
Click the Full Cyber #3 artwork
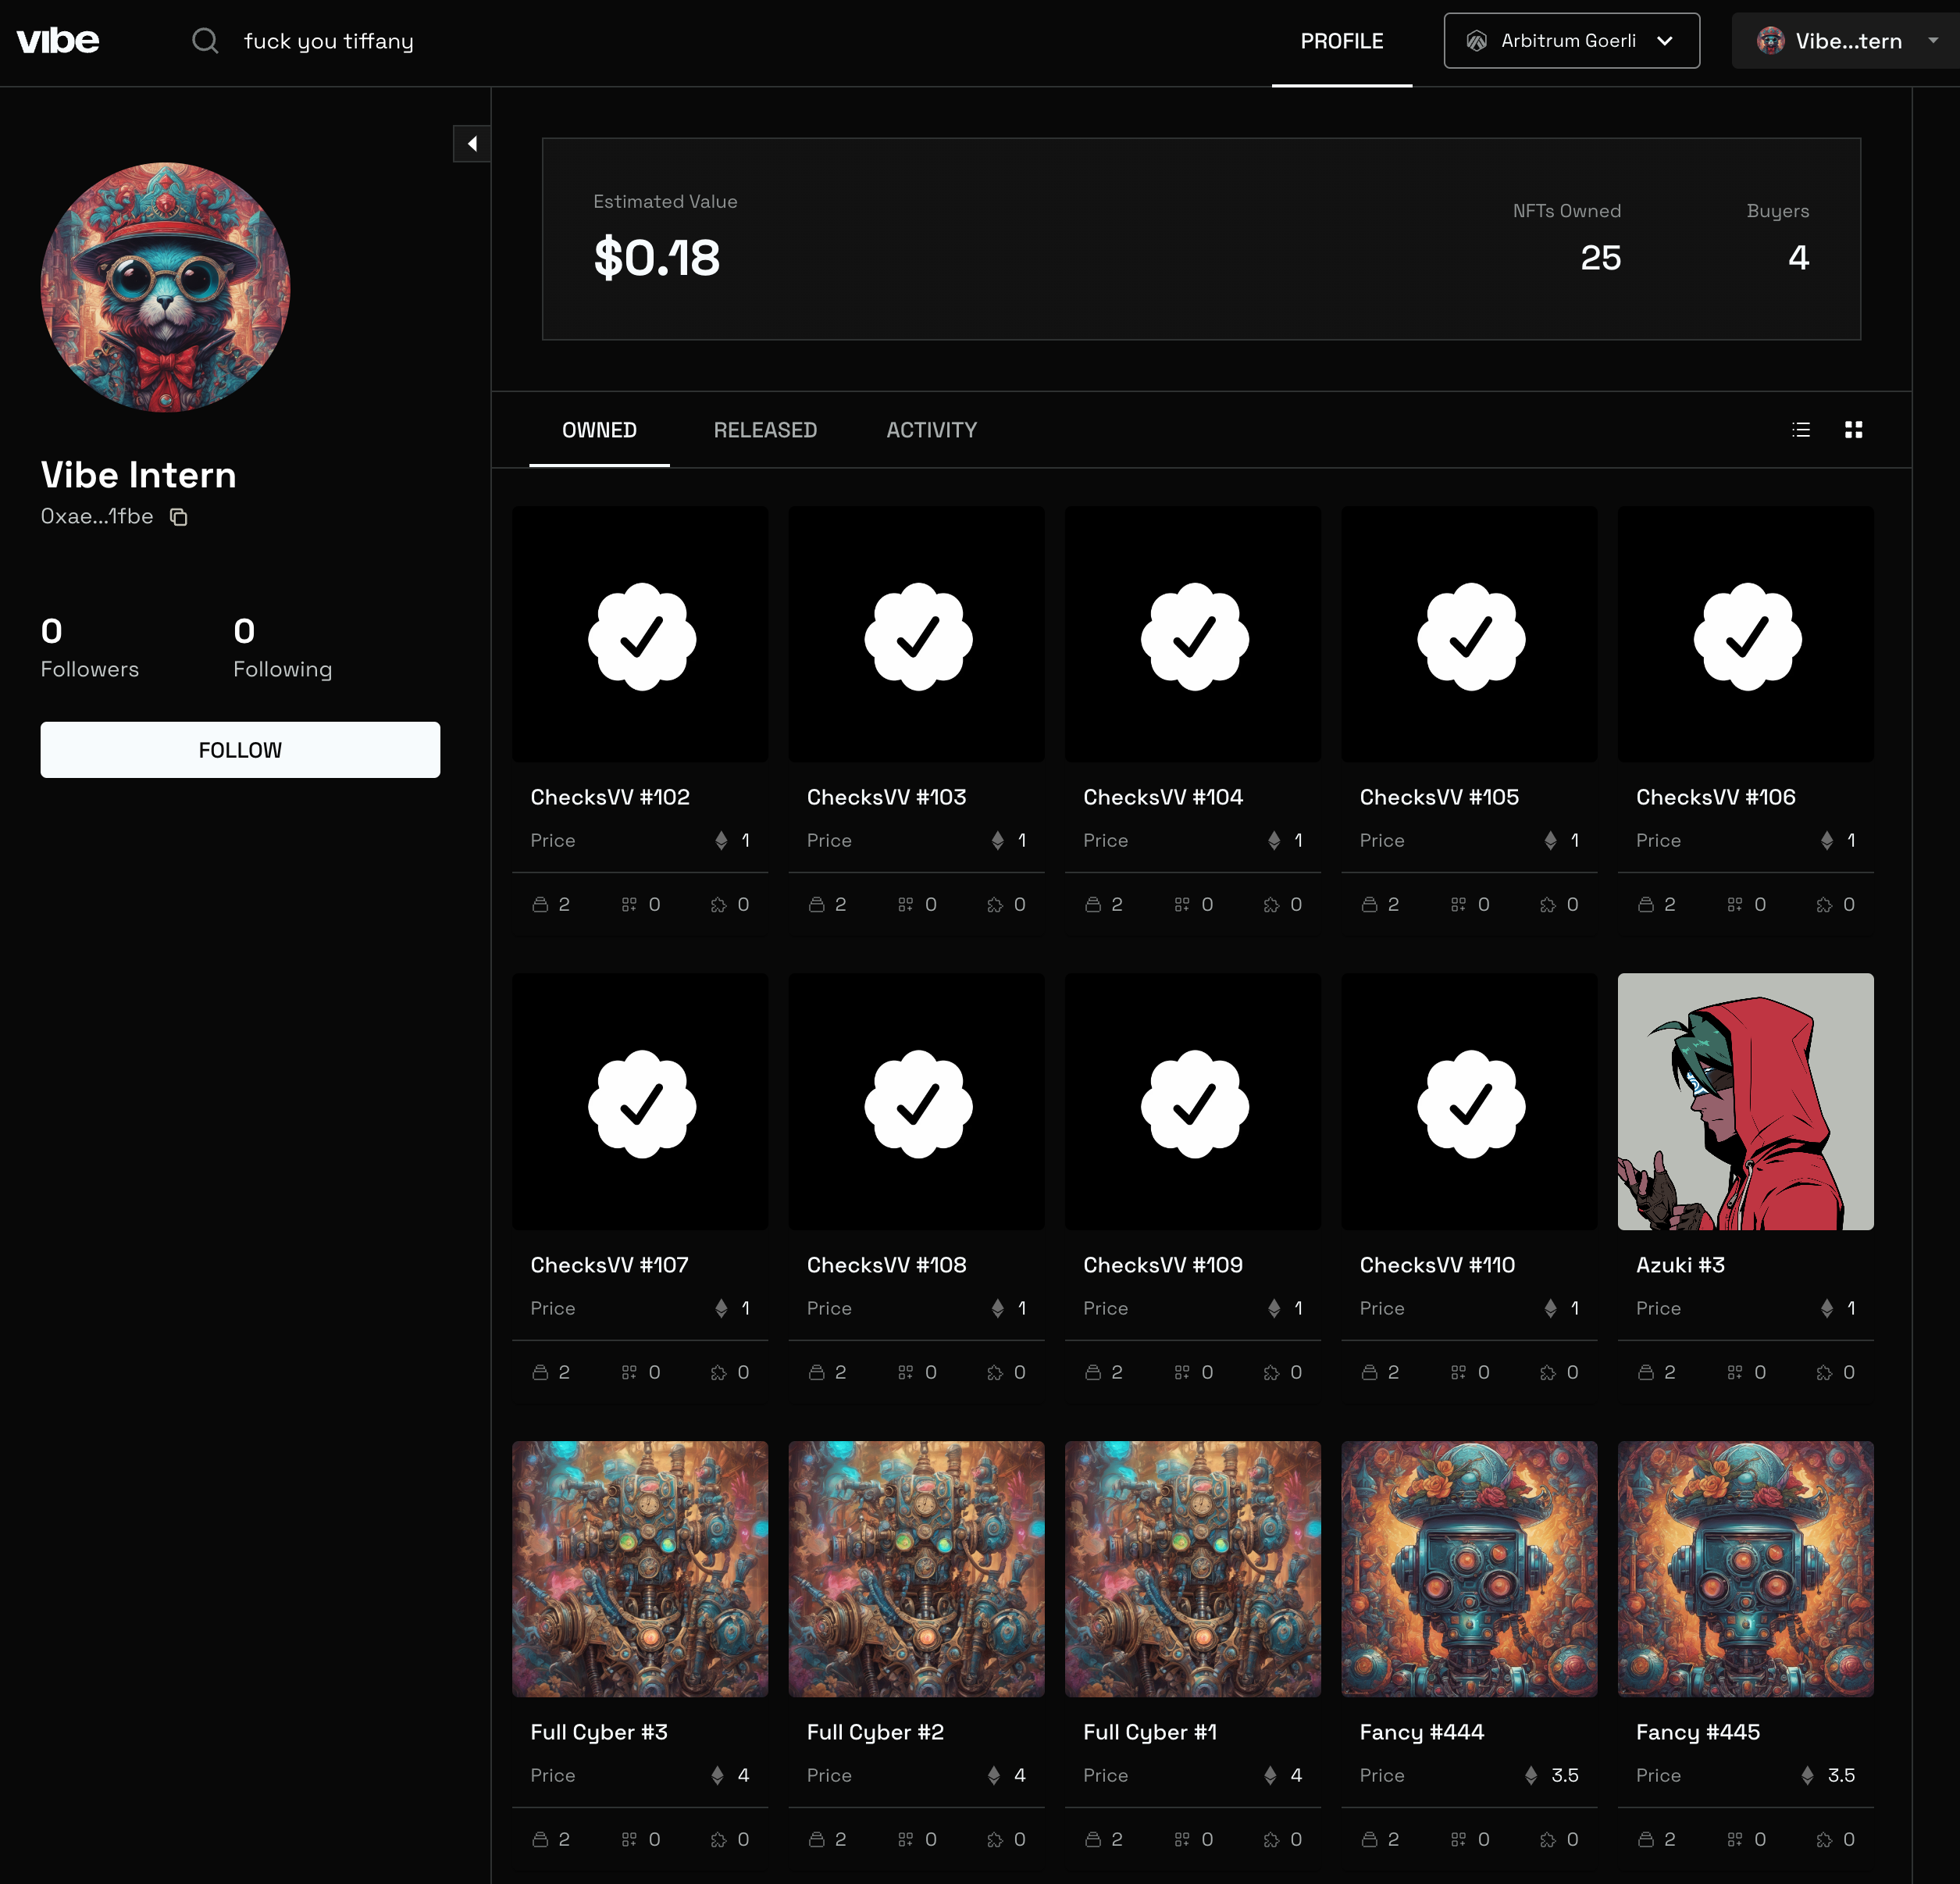pos(640,1568)
